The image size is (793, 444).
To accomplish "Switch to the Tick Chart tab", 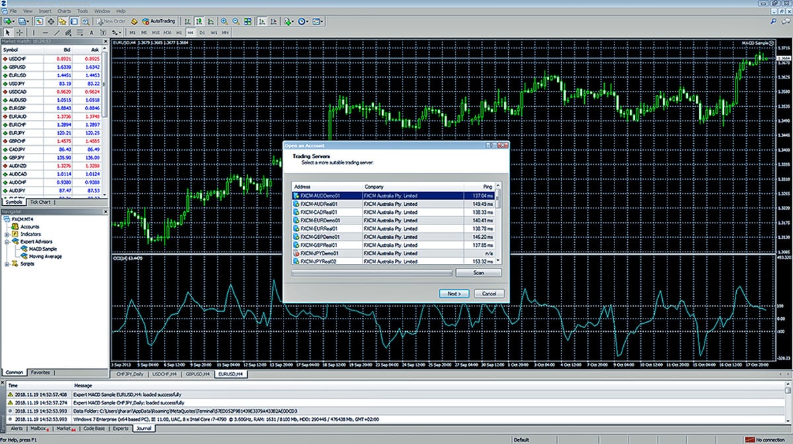I will coord(40,201).
